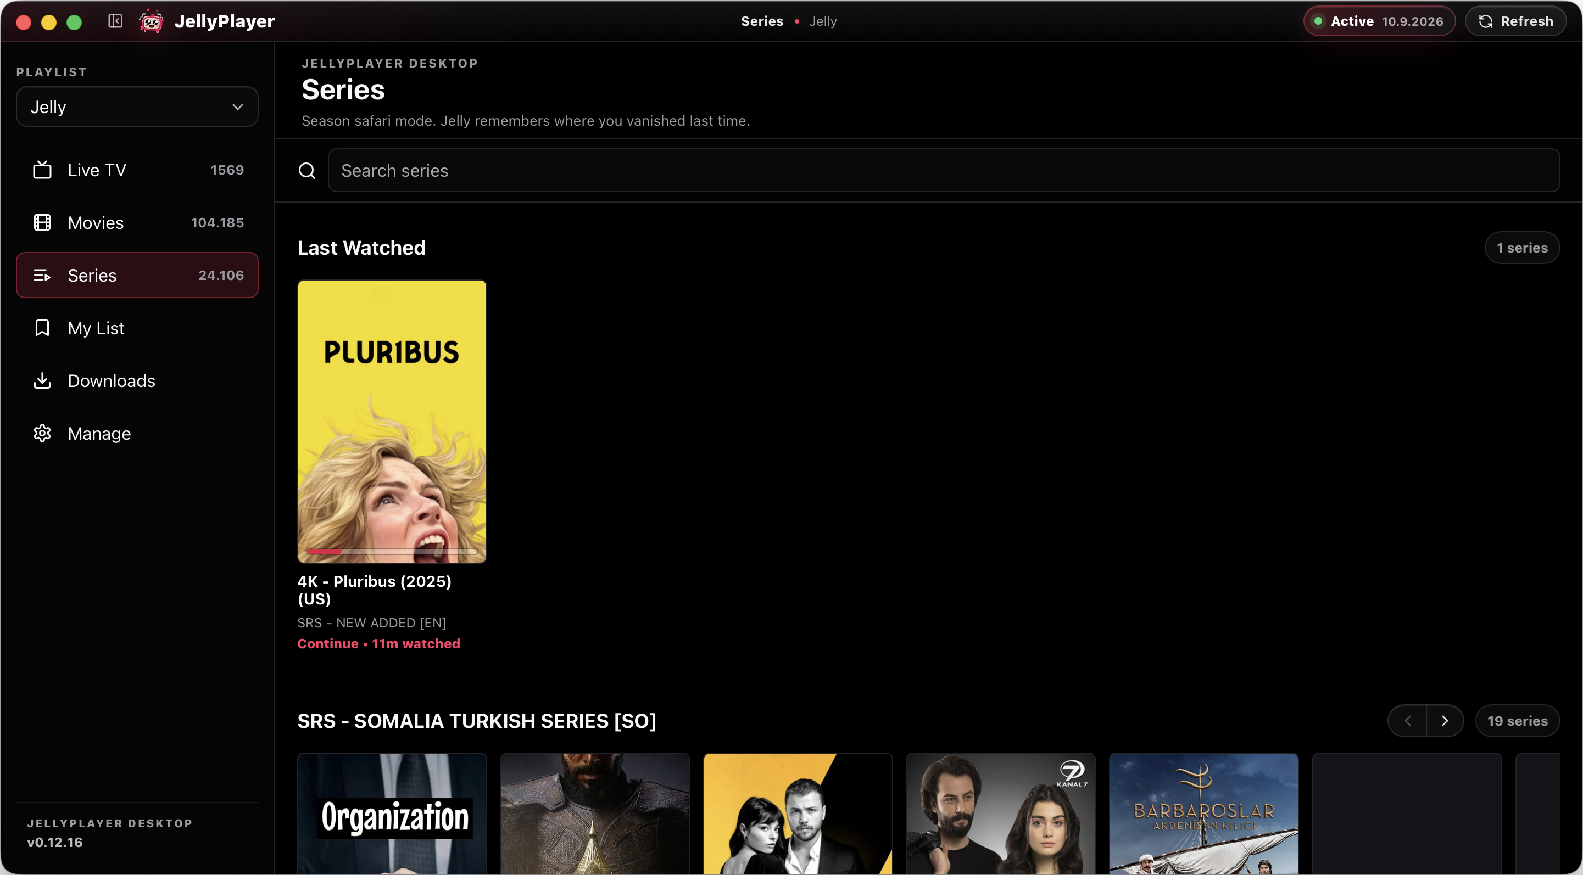Show previous Somalia Turkish series
Viewport: 1583px width, 875px height.
pyautogui.click(x=1407, y=721)
